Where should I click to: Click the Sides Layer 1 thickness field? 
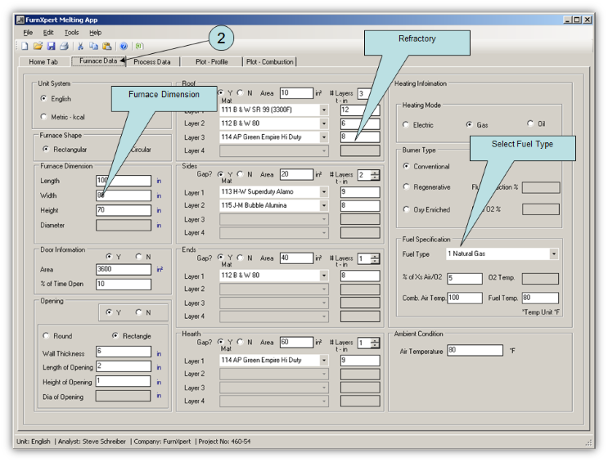click(x=360, y=192)
